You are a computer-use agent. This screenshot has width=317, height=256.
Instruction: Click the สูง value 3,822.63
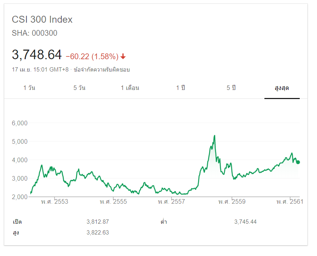tap(98, 233)
